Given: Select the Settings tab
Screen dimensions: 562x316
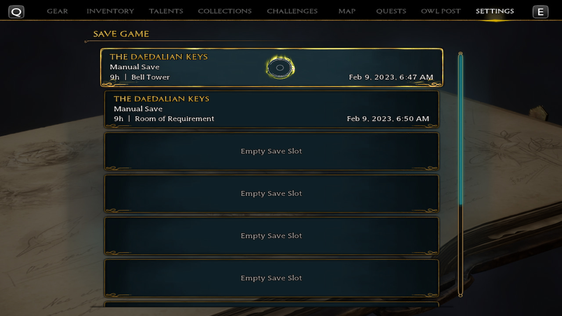Looking at the screenshot, I should [495, 11].
